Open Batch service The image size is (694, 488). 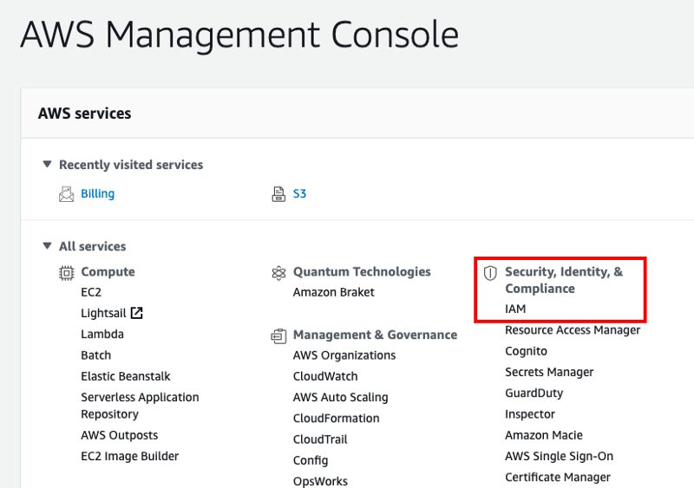(96, 355)
